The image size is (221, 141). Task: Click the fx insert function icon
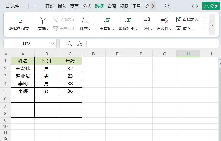click(80, 44)
